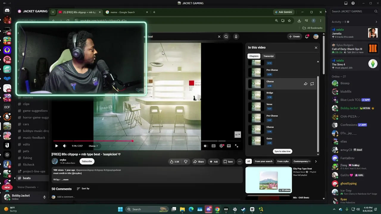Open File Explorer from taskbar
381x214 pixels.
click(x=182, y=209)
